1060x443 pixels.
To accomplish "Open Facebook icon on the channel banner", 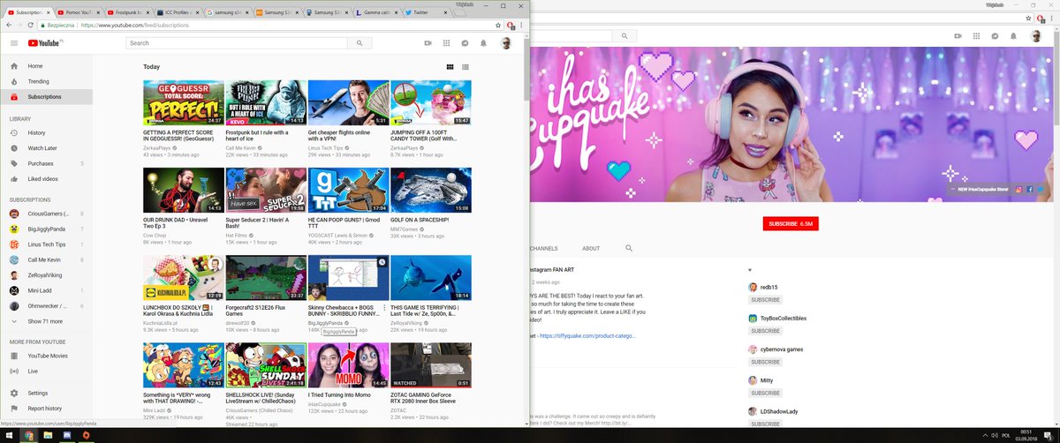I will pos(1030,190).
